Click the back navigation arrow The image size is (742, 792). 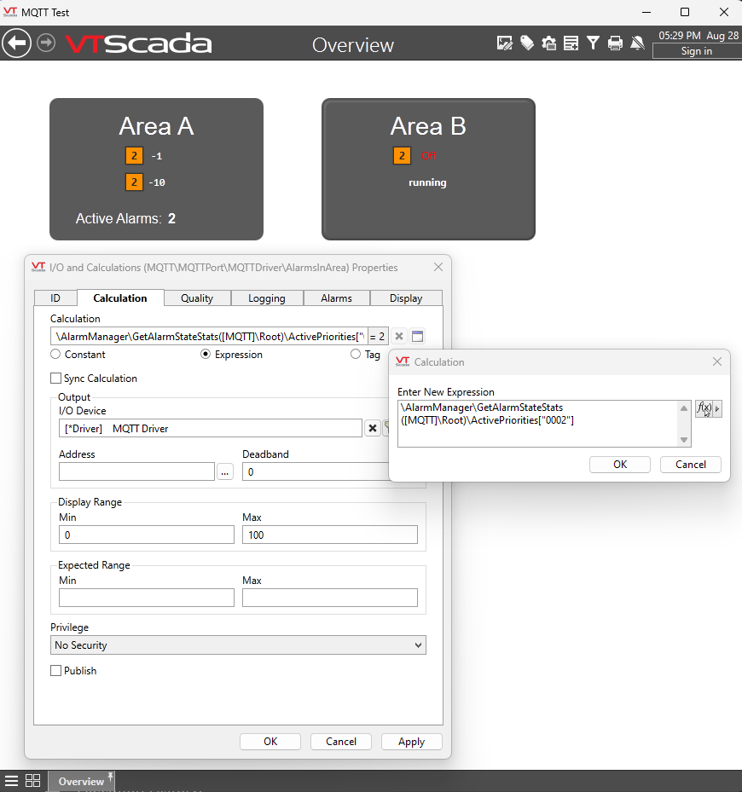16,43
